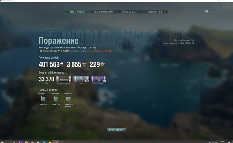This screenshot has width=233, height=143.
Task: Click the citadel hit ribbon icon
Action: pyautogui.click(x=64, y=79)
